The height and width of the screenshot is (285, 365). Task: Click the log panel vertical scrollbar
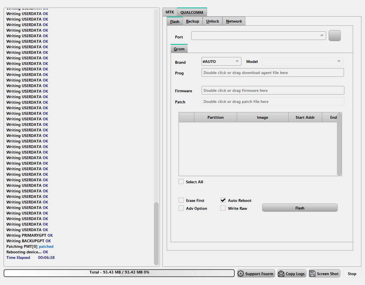[156, 234]
